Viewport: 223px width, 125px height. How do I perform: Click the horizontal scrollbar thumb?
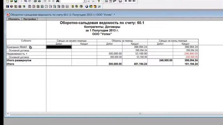140,114
